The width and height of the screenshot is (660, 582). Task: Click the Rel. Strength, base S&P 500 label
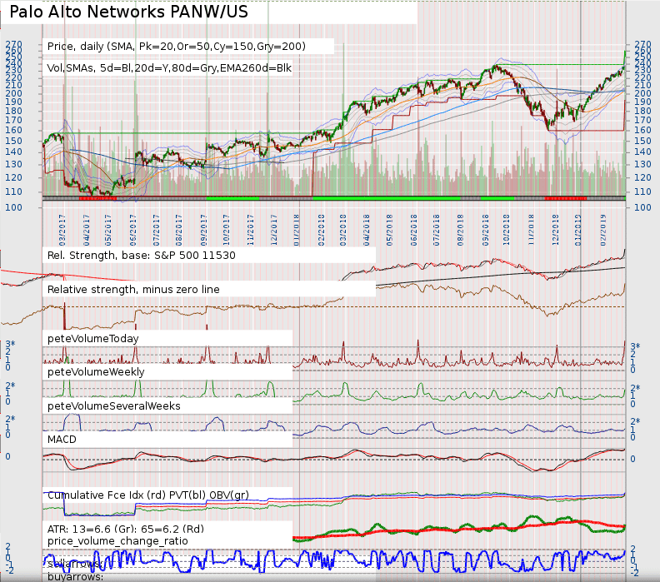[x=142, y=256]
